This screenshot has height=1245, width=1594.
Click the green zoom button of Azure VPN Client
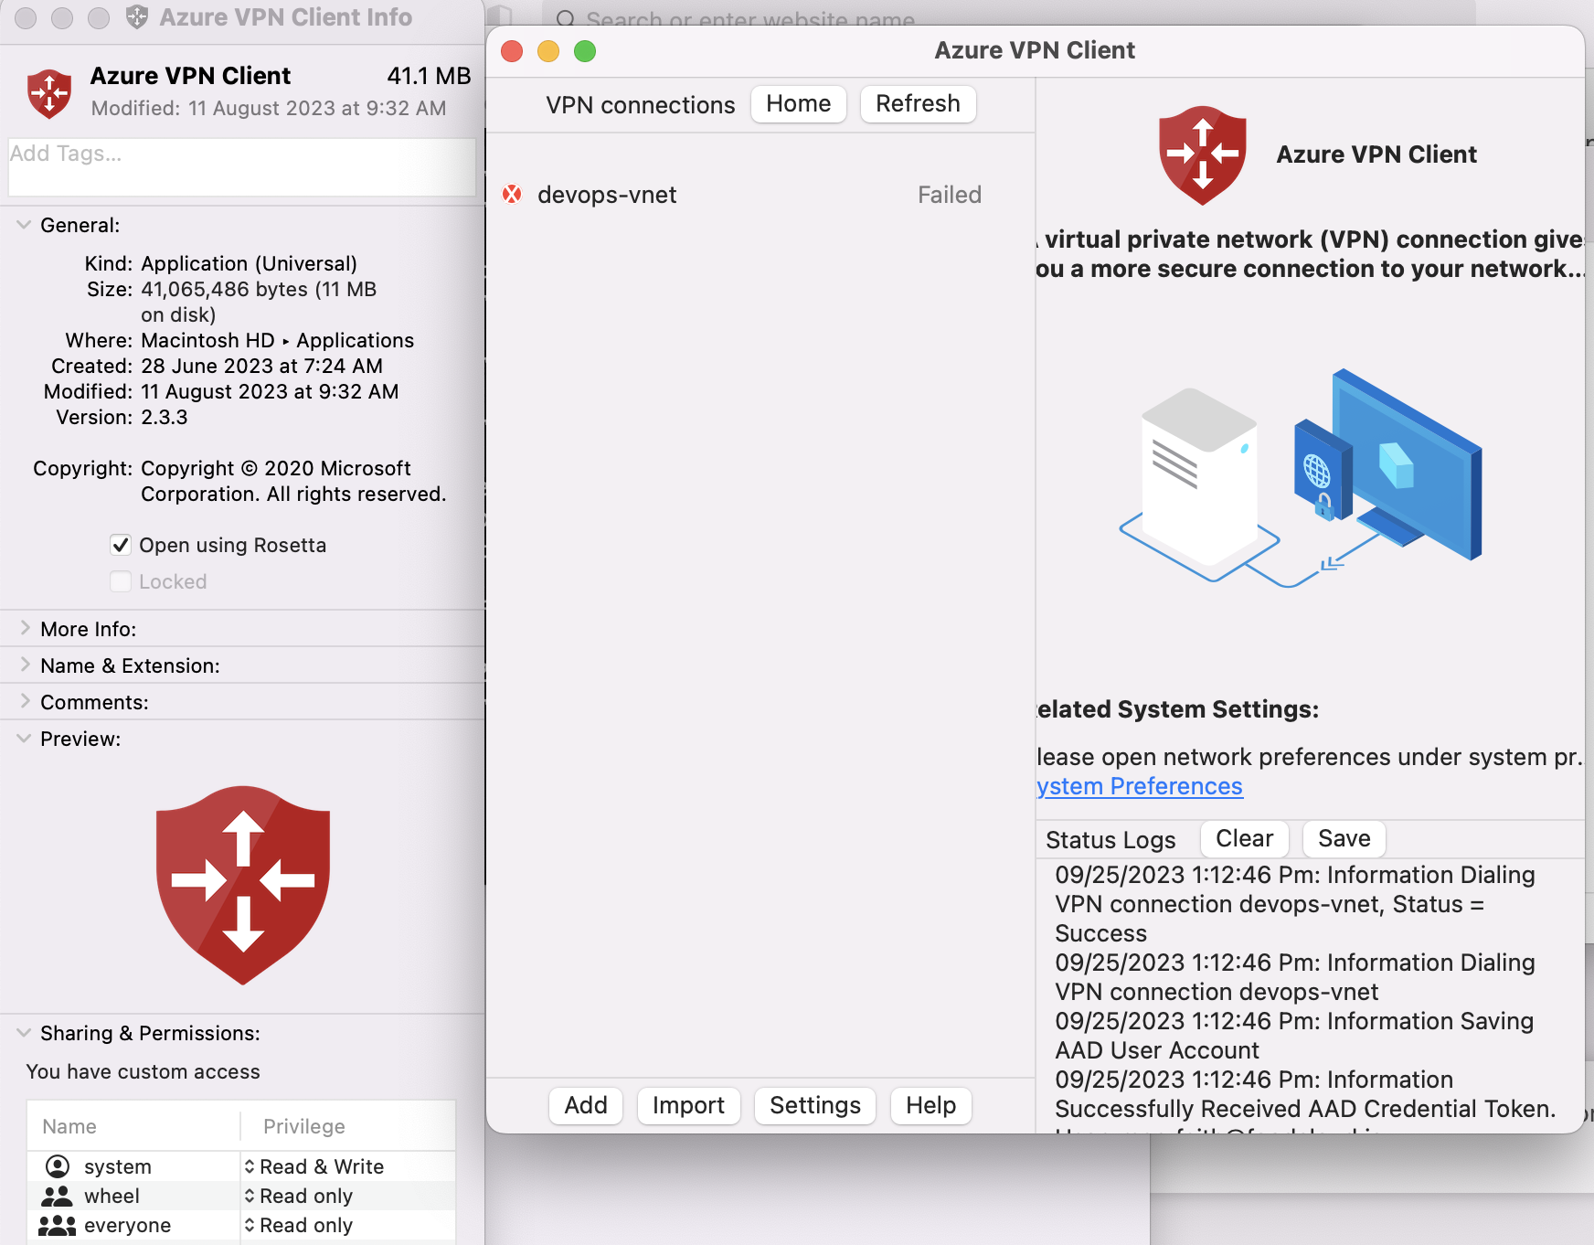pos(585,51)
